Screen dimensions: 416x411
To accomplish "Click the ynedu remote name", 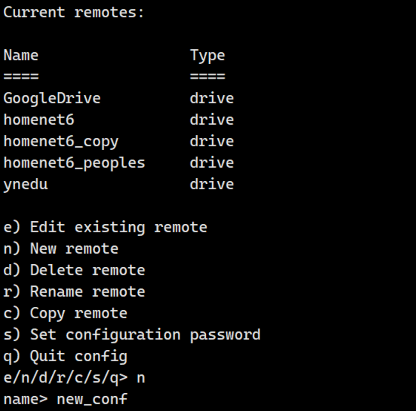I will 26,184.
